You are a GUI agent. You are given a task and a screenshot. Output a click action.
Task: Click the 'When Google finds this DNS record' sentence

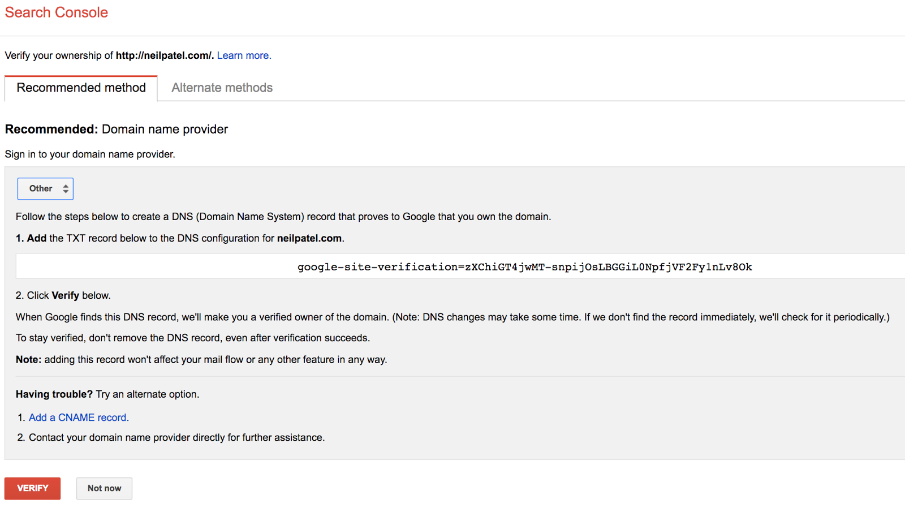(453, 317)
